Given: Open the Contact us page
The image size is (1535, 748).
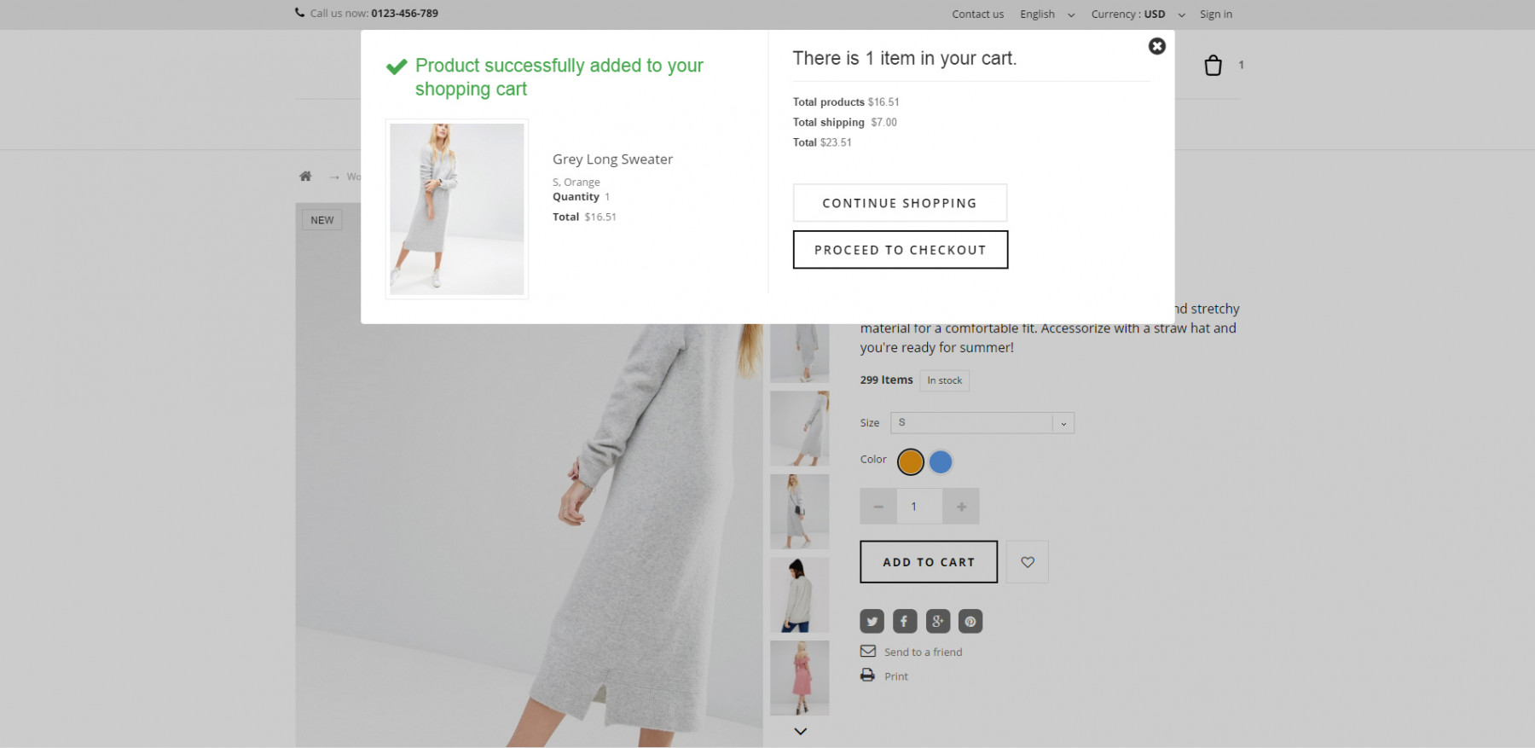Looking at the screenshot, I should click(977, 14).
